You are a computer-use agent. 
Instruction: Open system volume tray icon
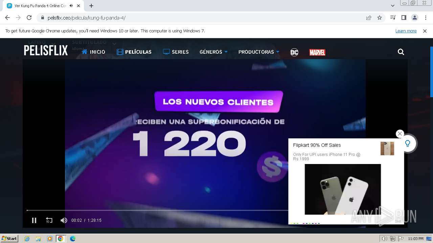click(385, 239)
